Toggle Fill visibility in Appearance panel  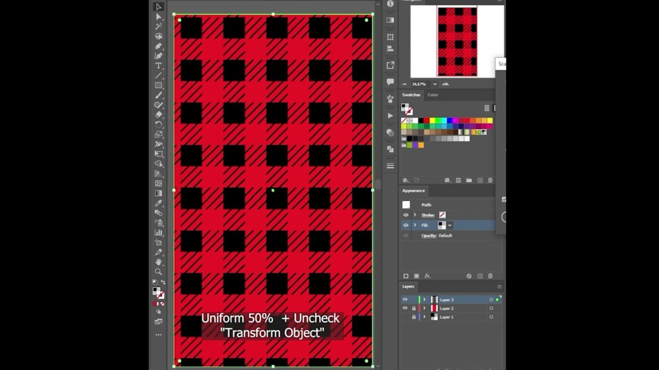(x=406, y=225)
